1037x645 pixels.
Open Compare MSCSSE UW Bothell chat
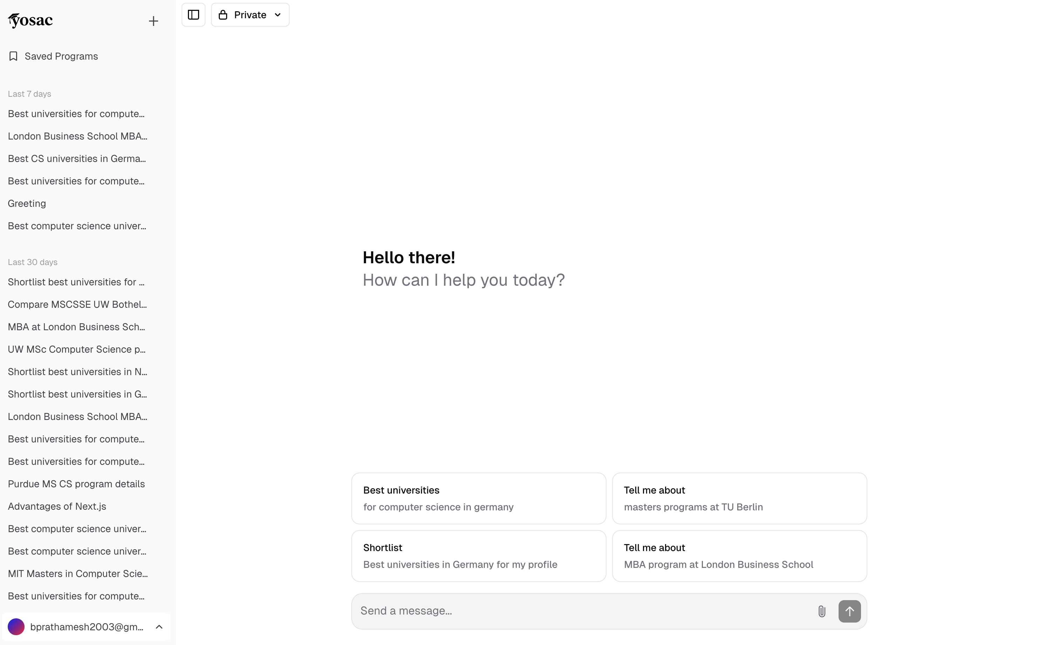(77, 305)
